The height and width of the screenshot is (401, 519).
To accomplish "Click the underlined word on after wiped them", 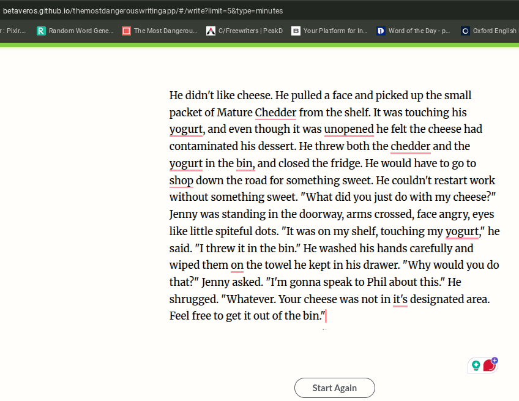I will point(237,265).
